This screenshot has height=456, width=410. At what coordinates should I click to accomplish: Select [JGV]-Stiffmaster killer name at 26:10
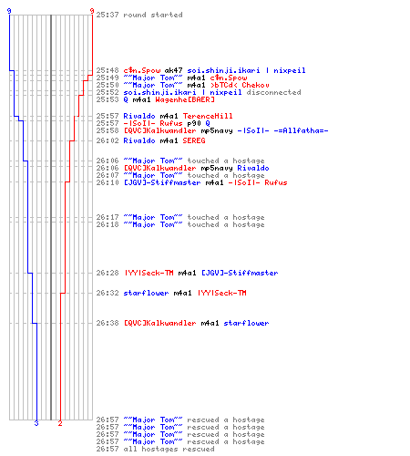tap(162, 182)
